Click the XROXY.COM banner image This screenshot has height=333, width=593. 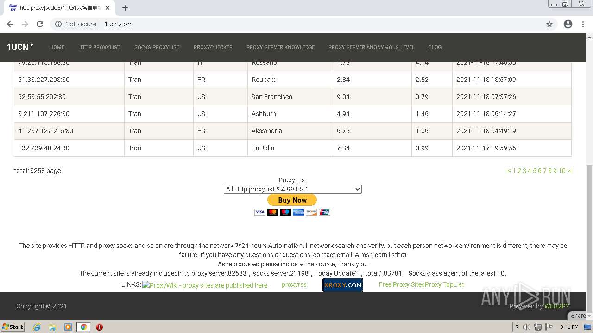343,285
